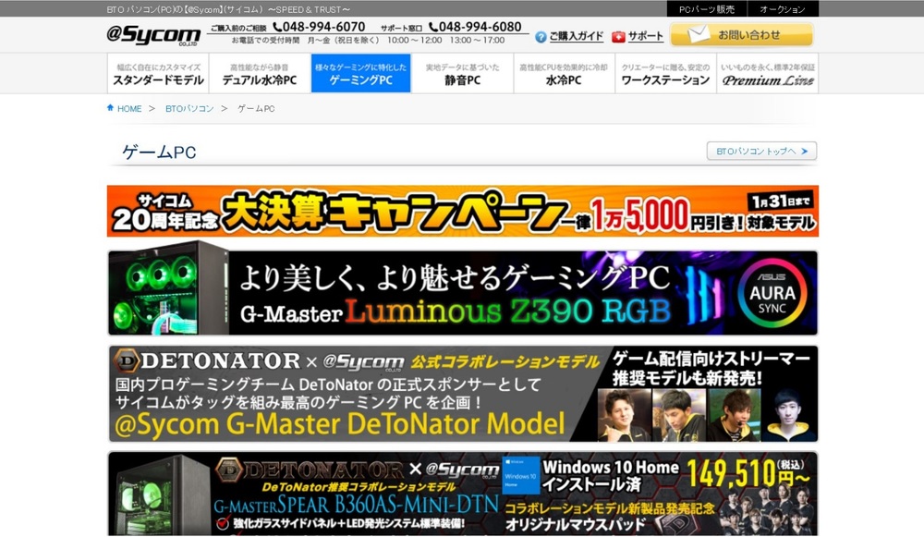
Task: Click the @Sycom logo in header
Action: pyautogui.click(x=153, y=35)
